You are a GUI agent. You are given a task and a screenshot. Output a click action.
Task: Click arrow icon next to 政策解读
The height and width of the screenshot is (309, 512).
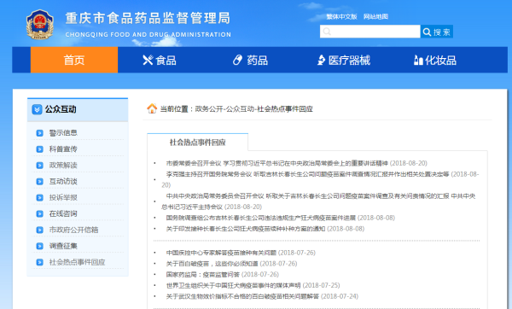click(x=39, y=166)
